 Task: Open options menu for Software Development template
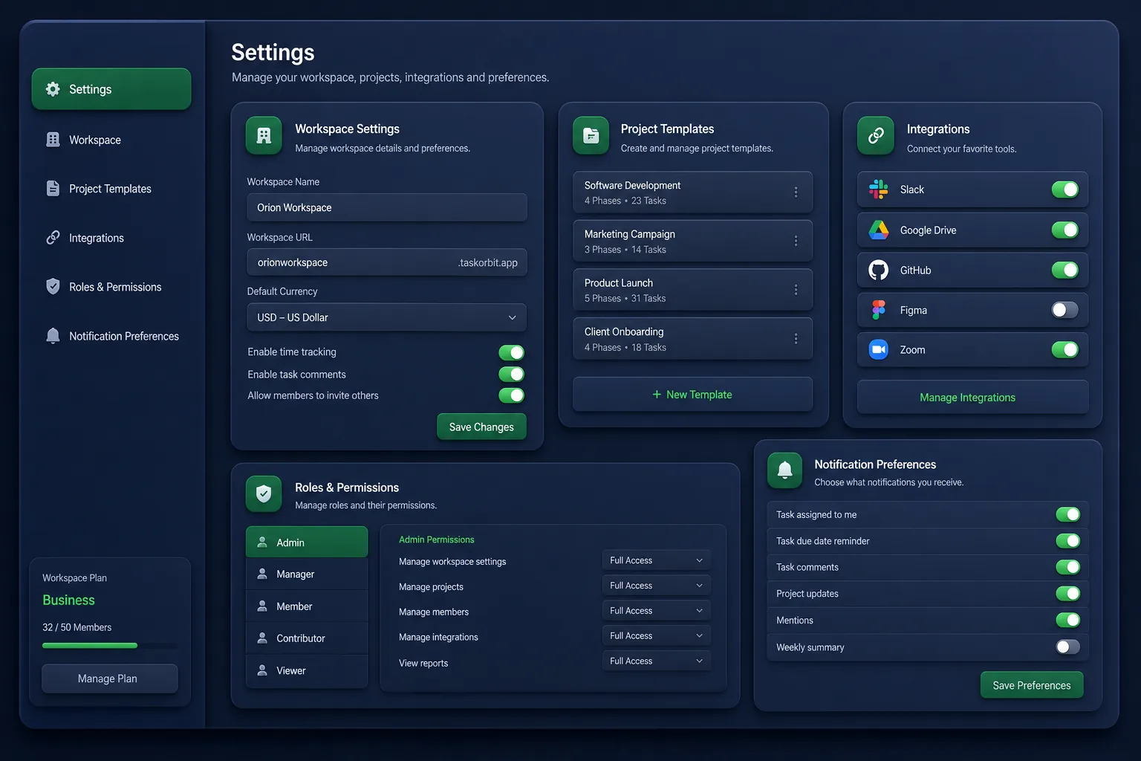(796, 192)
